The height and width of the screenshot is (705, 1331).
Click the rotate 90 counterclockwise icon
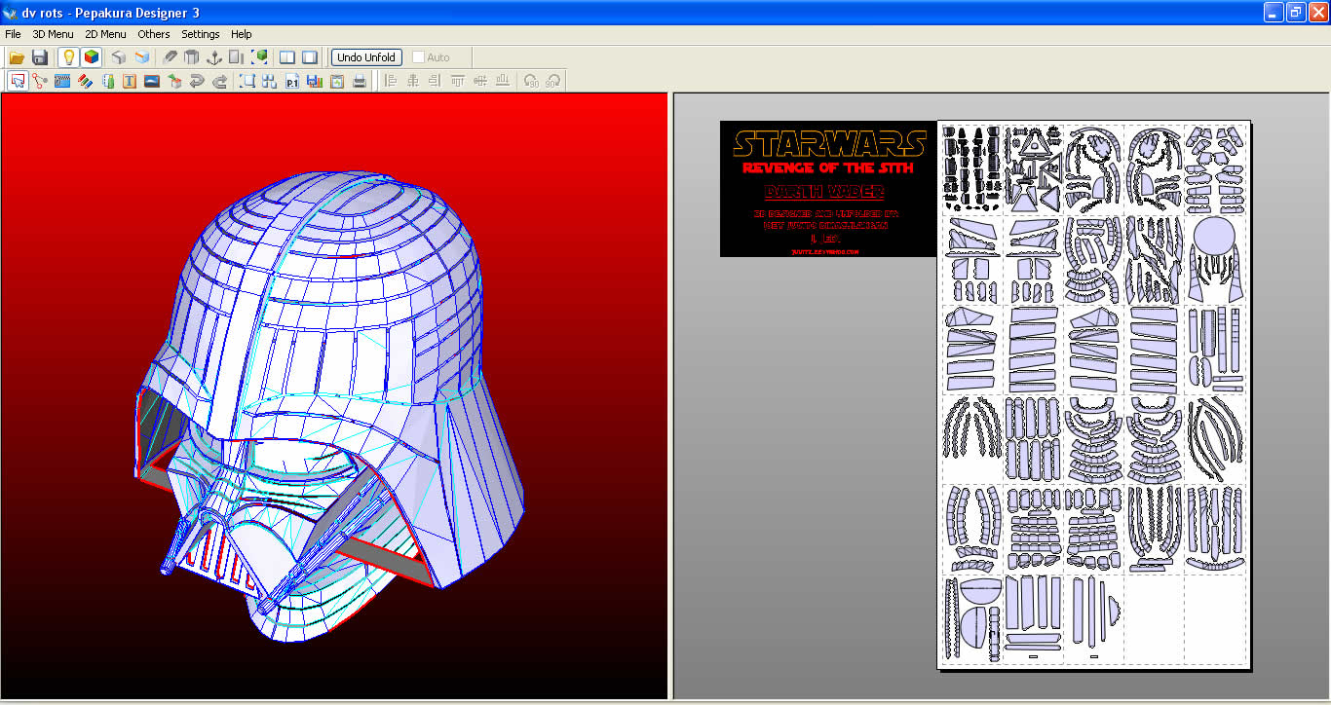531,81
